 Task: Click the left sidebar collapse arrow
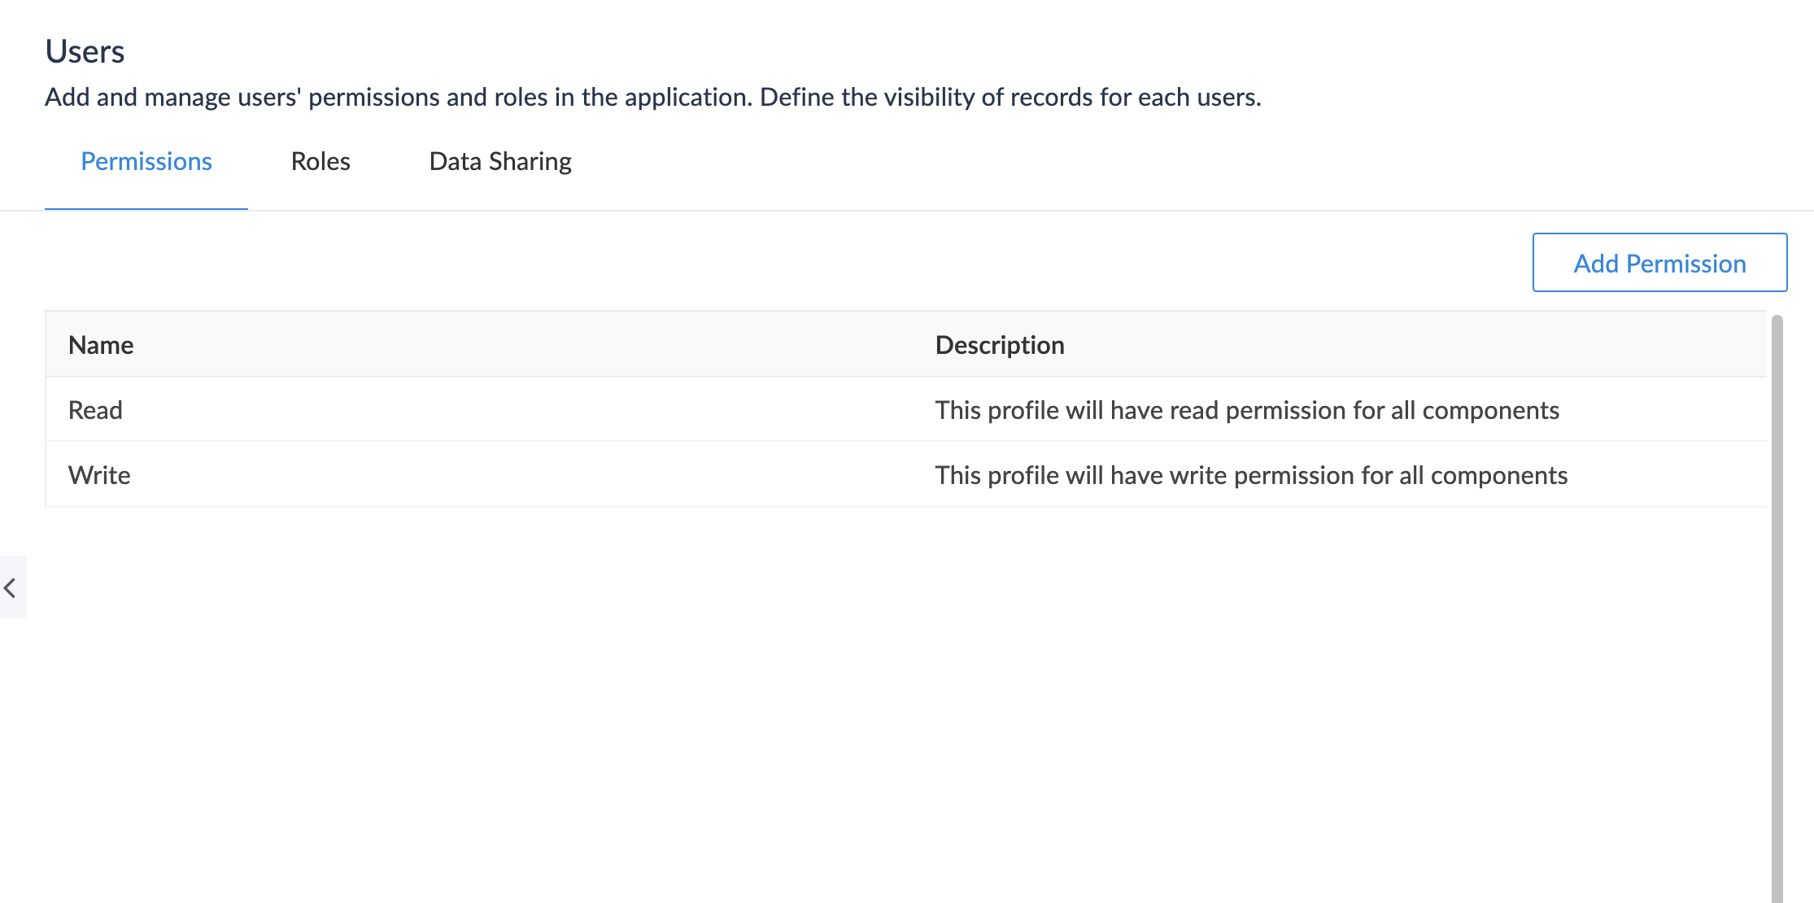point(11,587)
